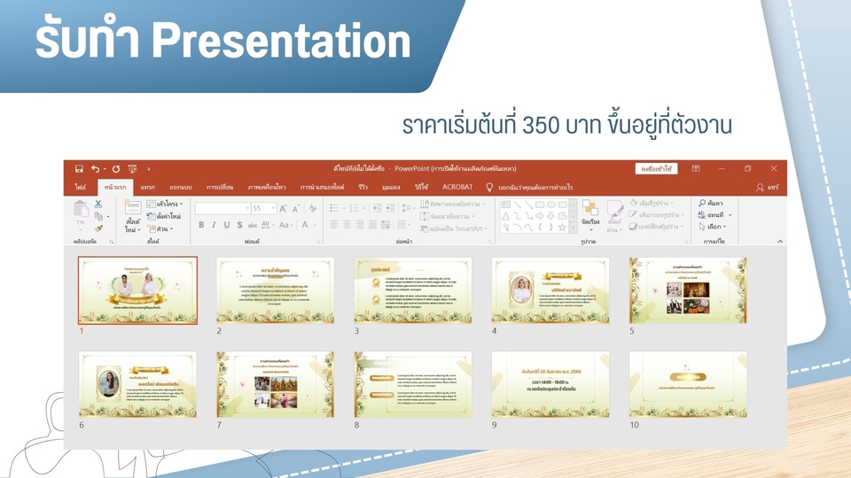
Task: Click Increase Indent icon
Action: tap(390, 208)
